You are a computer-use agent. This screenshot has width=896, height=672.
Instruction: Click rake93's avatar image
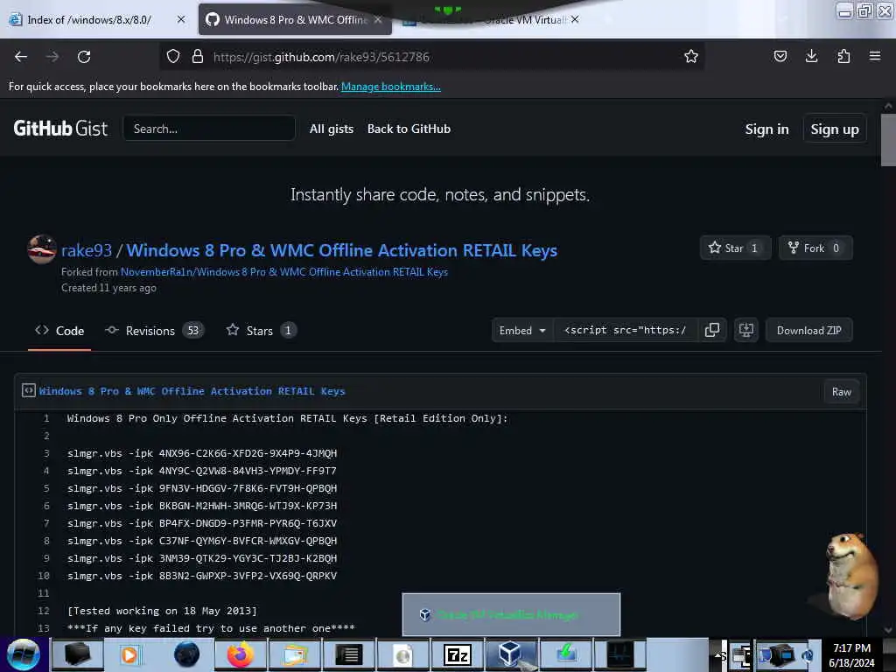click(42, 249)
